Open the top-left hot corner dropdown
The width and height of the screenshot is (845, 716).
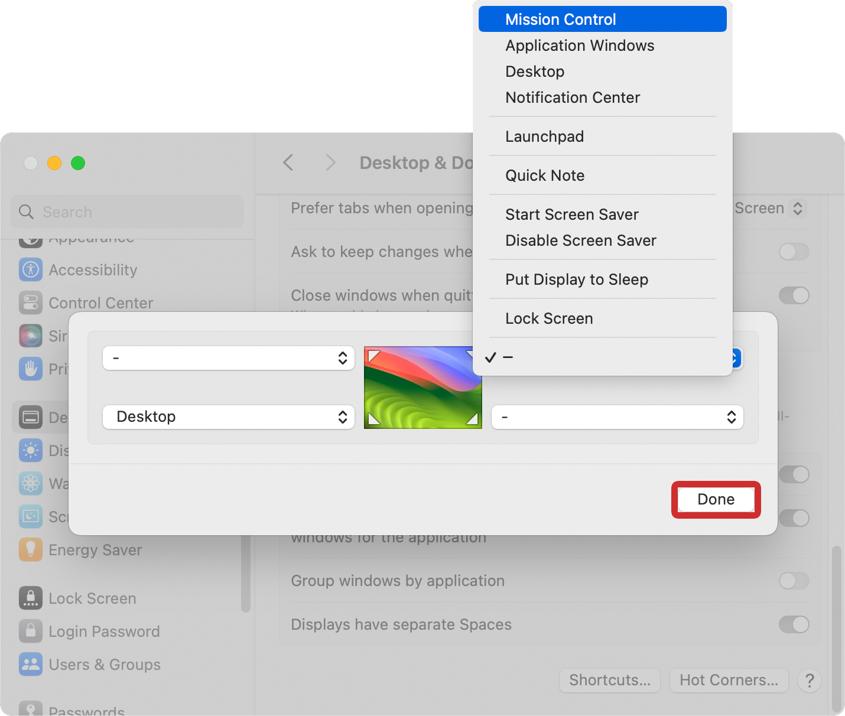[x=228, y=358]
